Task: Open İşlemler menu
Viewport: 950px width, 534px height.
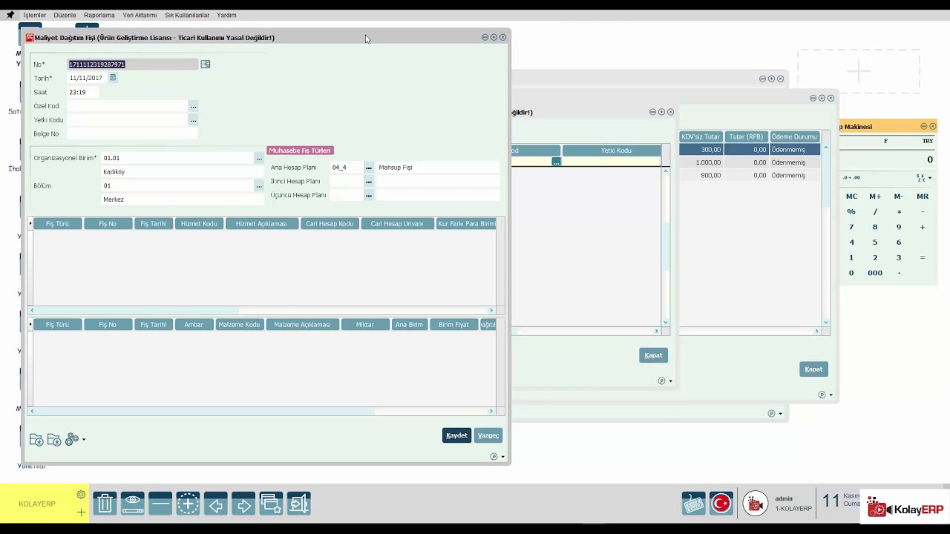Action: pyautogui.click(x=34, y=15)
